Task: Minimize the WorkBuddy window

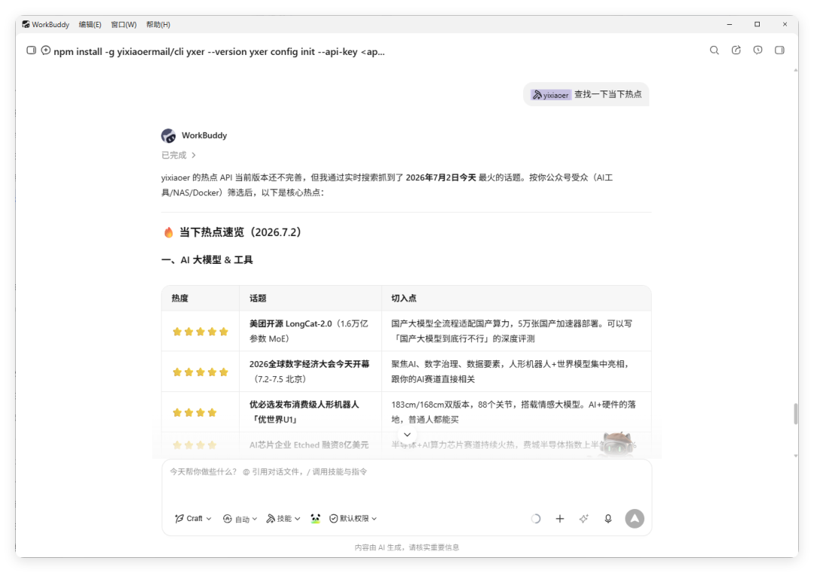Action: [x=730, y=24]
